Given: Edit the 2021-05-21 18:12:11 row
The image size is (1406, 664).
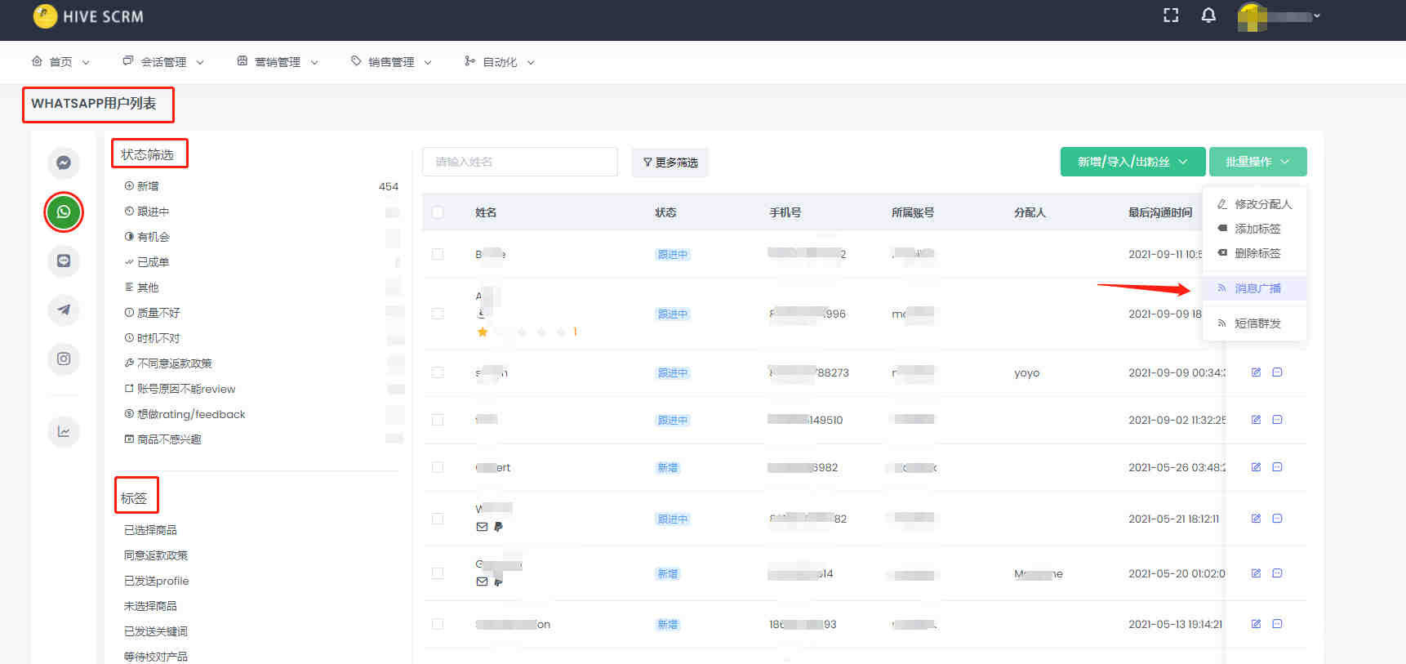Looking at the screenshot, I should click(1256, 519).
